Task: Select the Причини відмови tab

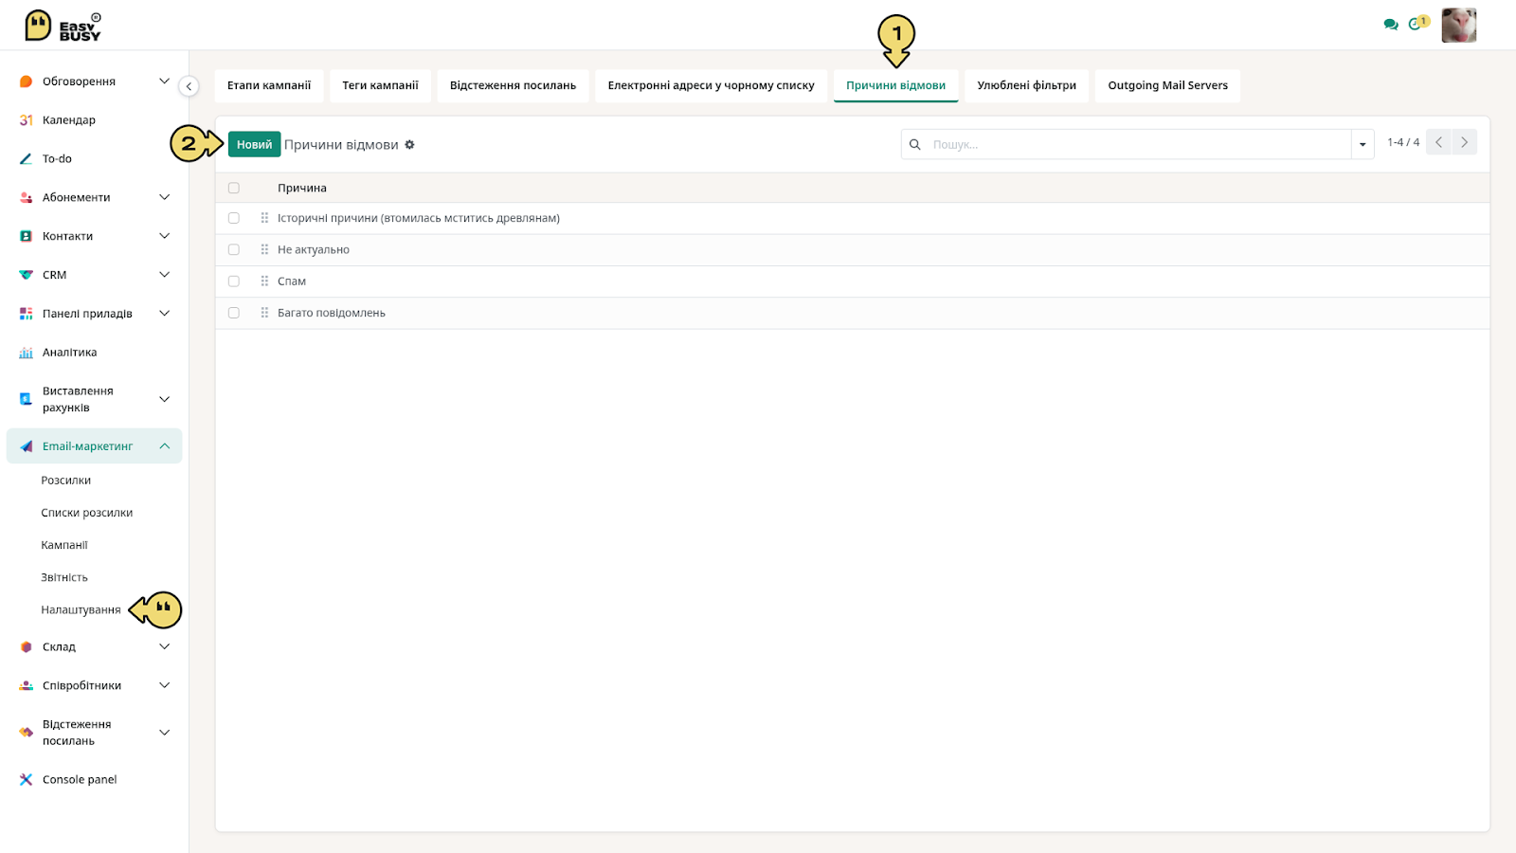Action: click(x=895, y=85)
